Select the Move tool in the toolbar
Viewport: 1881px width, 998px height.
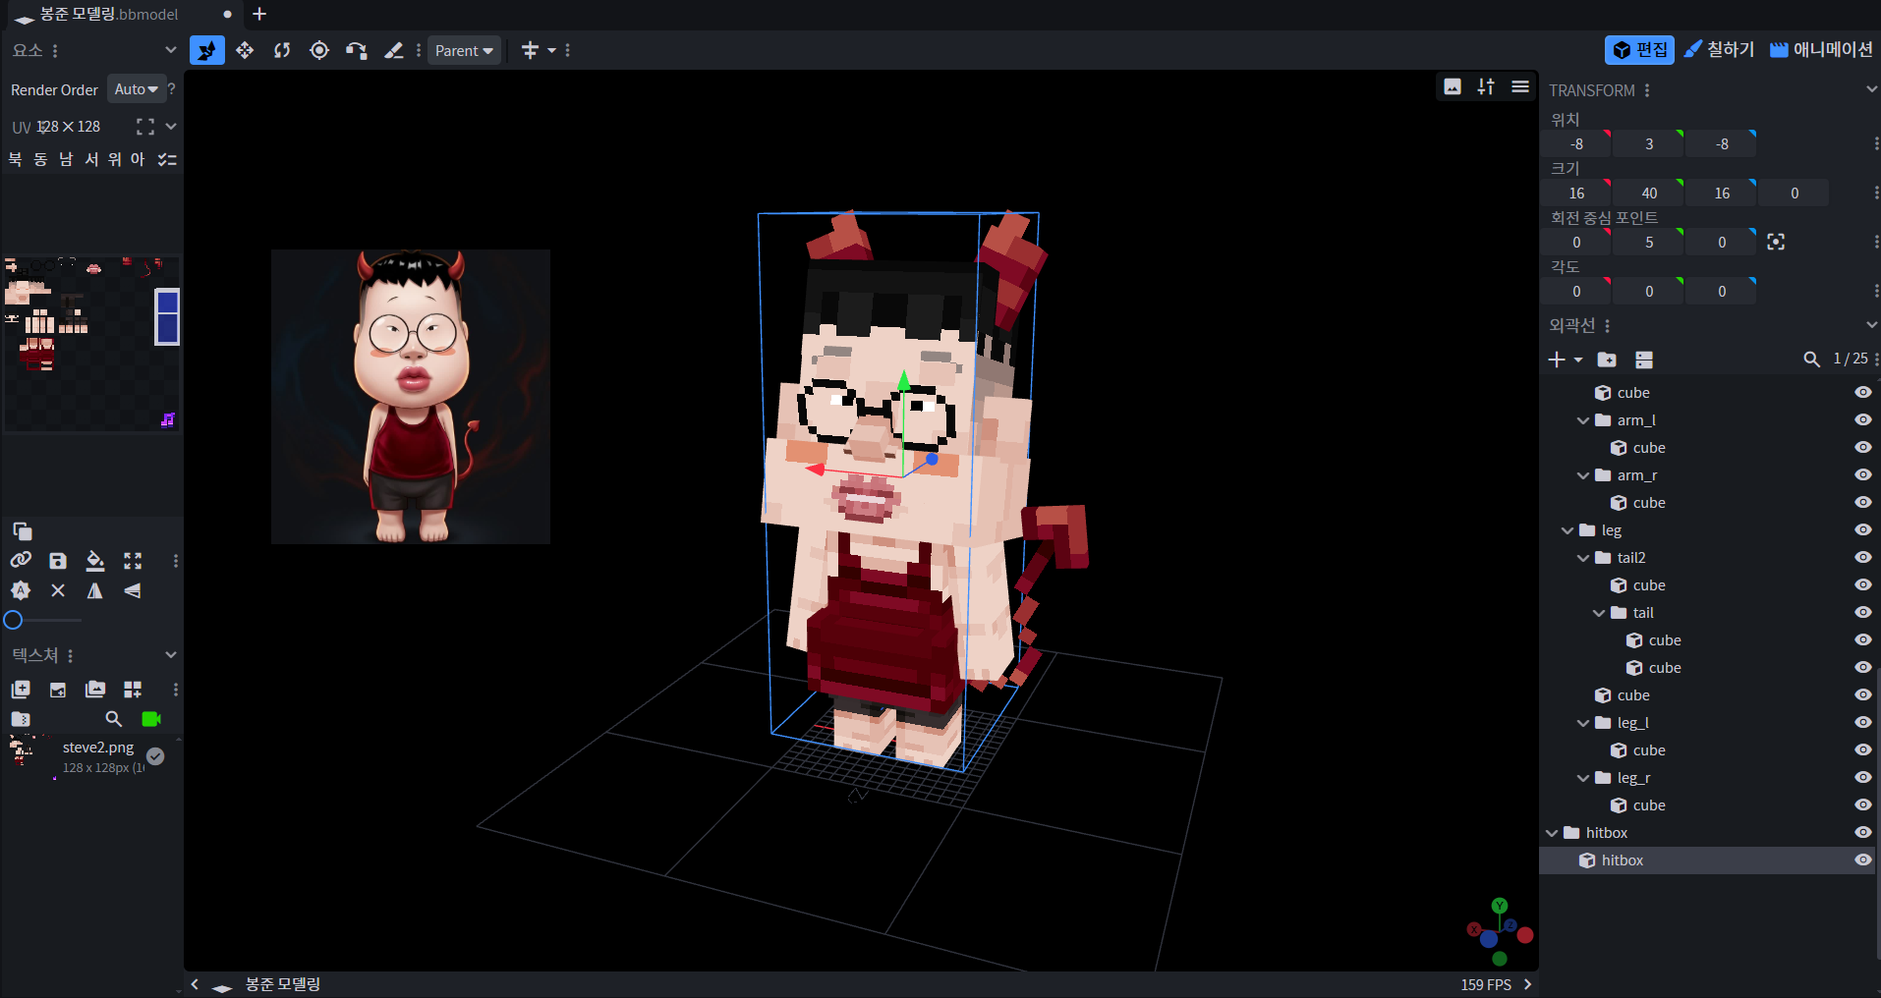click(206, 50)
